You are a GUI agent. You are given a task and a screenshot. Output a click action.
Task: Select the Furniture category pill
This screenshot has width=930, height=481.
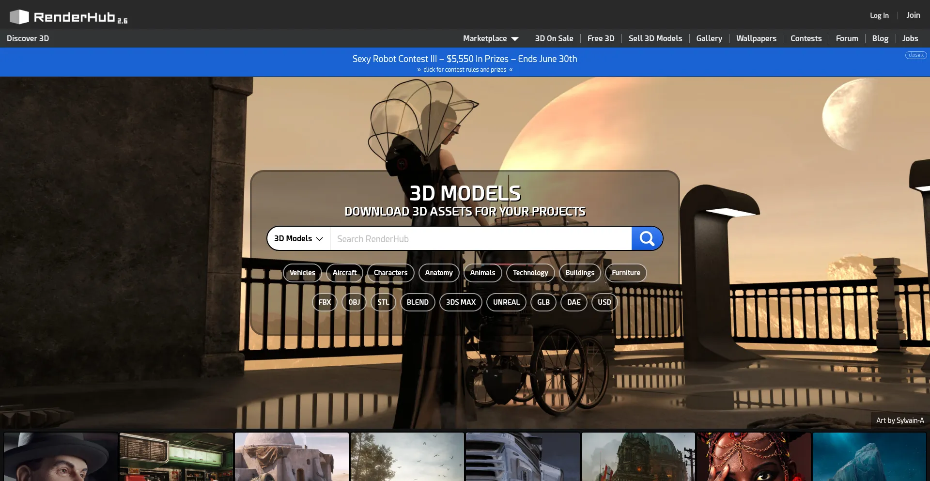626,273
